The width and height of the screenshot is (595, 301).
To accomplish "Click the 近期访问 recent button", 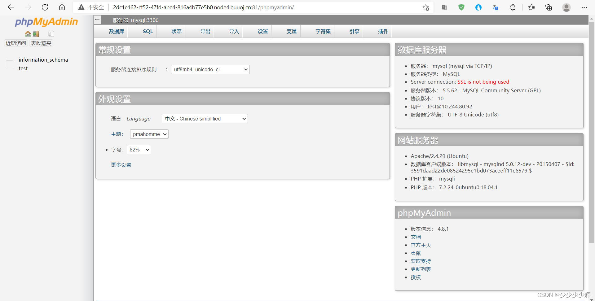I will (16, 43).
